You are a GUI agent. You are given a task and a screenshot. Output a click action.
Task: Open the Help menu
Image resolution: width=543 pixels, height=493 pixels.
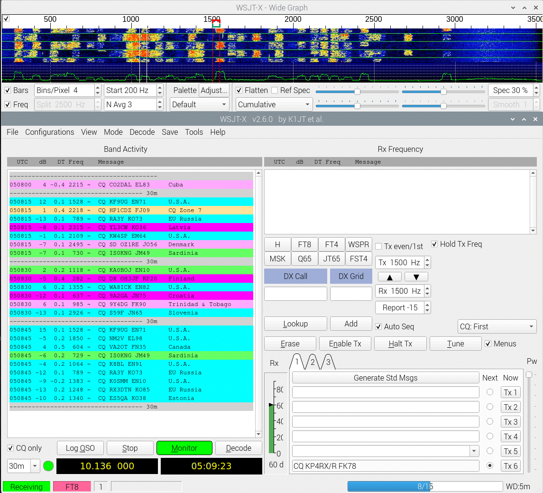218,132
